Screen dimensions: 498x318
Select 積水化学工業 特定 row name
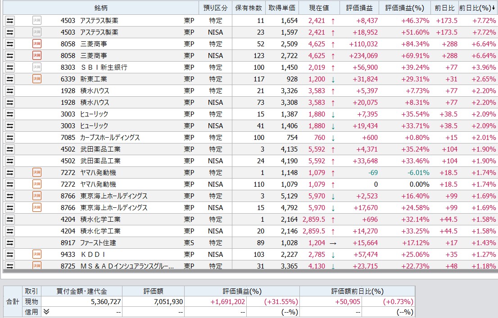[100, 219]
